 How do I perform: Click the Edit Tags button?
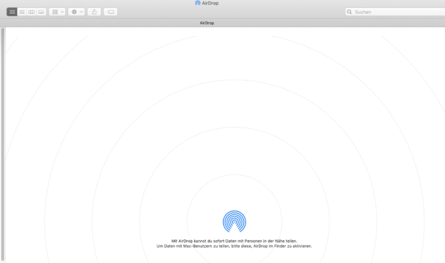tap(111, 12)
